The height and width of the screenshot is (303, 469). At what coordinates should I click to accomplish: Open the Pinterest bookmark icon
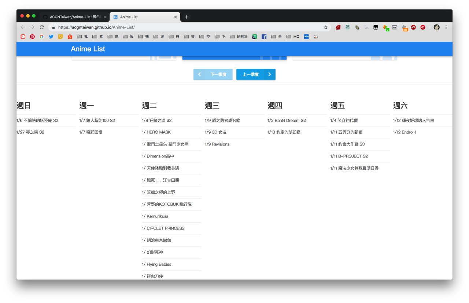32,37
